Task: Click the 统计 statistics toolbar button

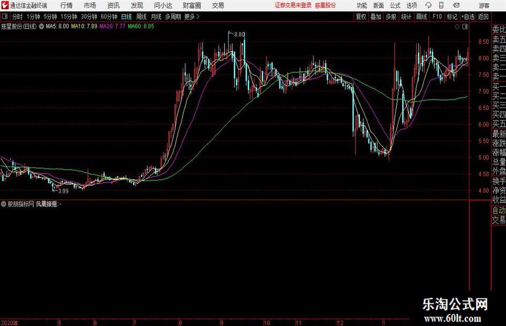Action: pos(406,17)
